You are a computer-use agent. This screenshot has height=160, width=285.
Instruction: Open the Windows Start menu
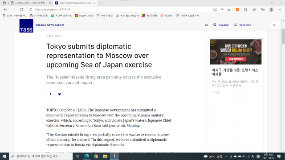4,156
